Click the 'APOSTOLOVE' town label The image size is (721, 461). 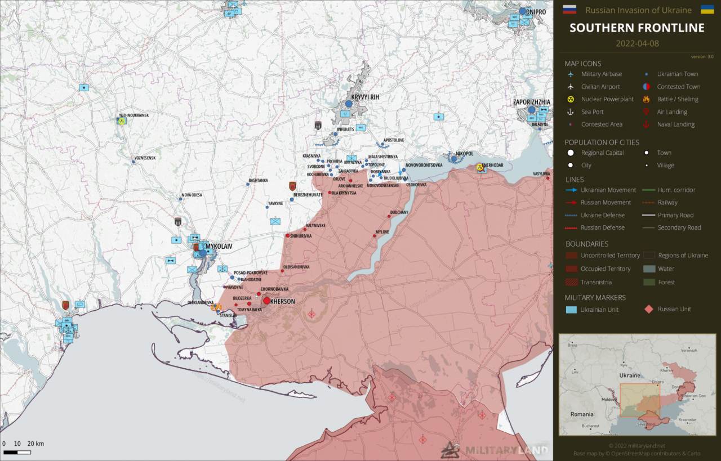click(x=394, y=140)
